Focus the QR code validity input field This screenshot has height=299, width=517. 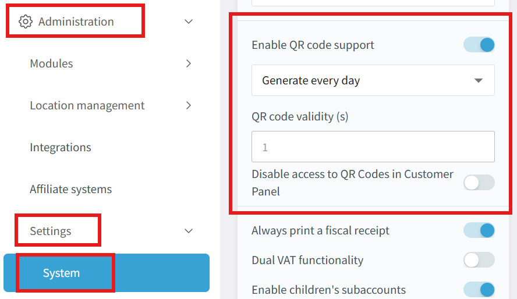click(x=373, y=147)
